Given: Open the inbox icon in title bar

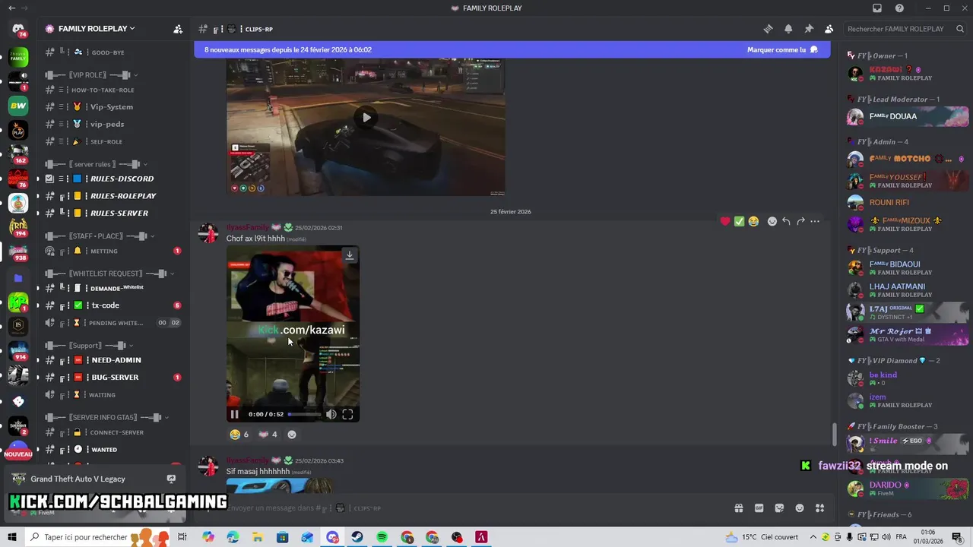Looking at the screenshot, I should (x=877, y=8).
